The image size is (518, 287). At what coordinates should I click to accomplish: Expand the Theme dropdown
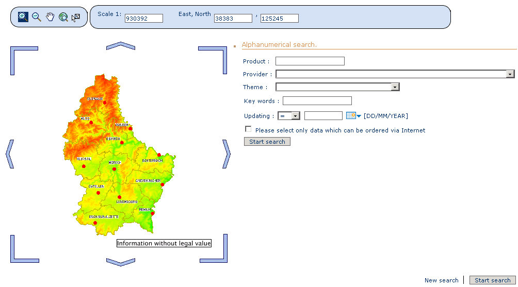coord(395,87)
